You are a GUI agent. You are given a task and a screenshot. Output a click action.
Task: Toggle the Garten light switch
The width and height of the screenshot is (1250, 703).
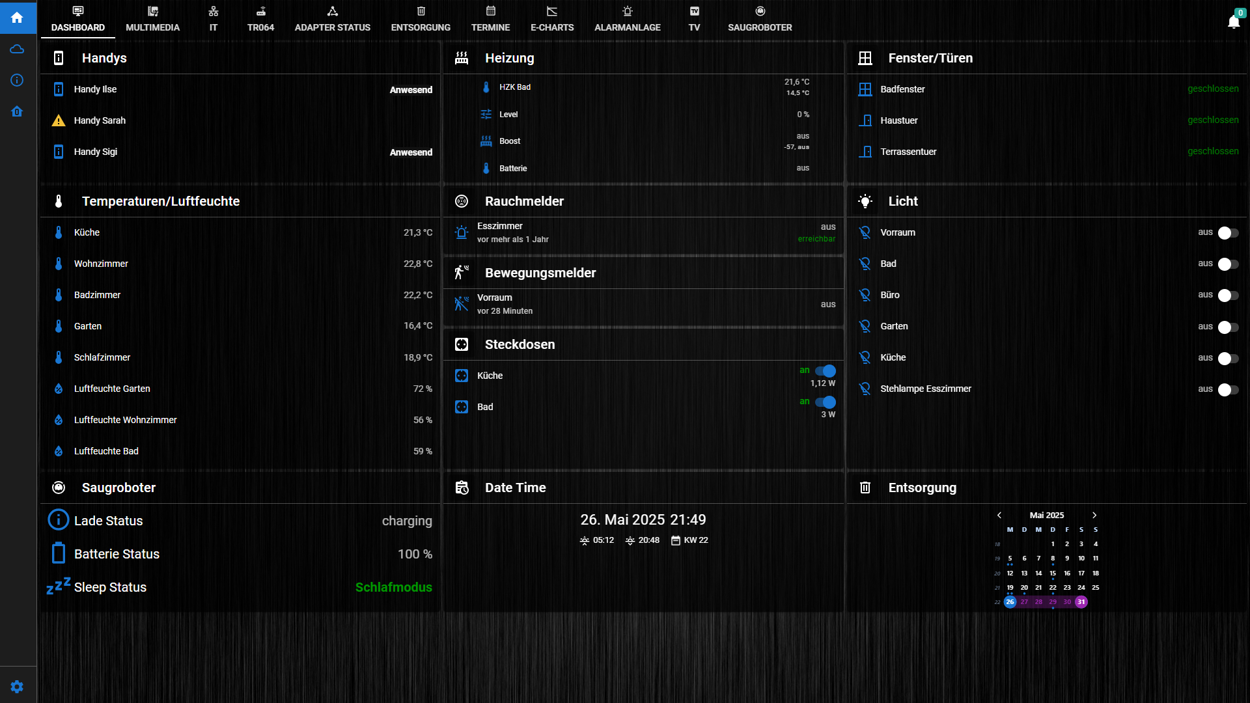1228,327
